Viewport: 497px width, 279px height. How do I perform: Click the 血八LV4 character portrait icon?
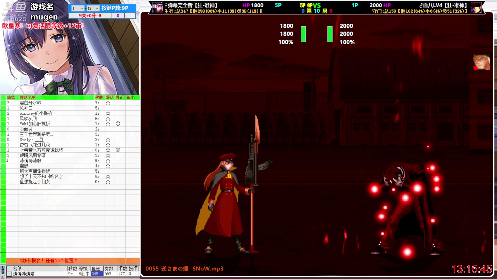[x=476, y=7]
